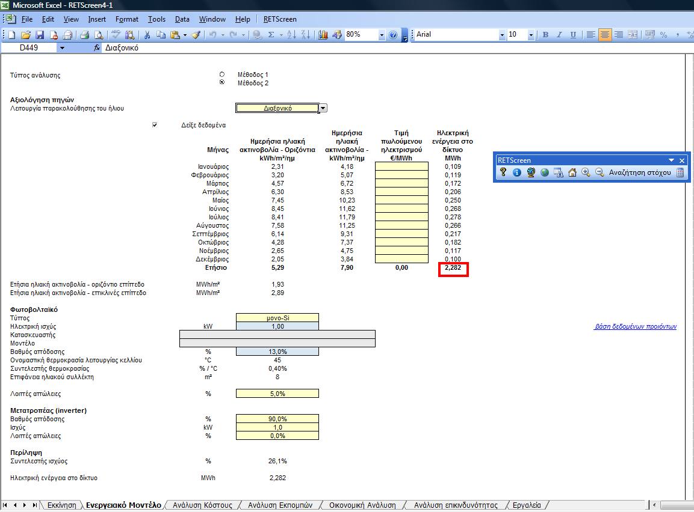694x512 pixels.
Task: Run the Spelling check icon
Action: click(116, 35)
